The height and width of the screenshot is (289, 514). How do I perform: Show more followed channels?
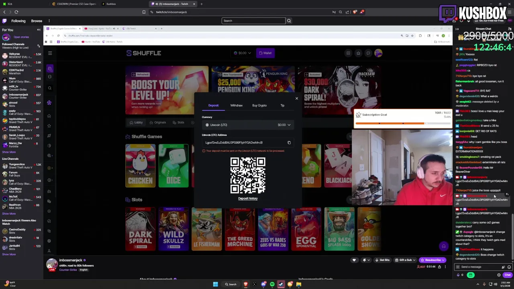pos(9,152)
